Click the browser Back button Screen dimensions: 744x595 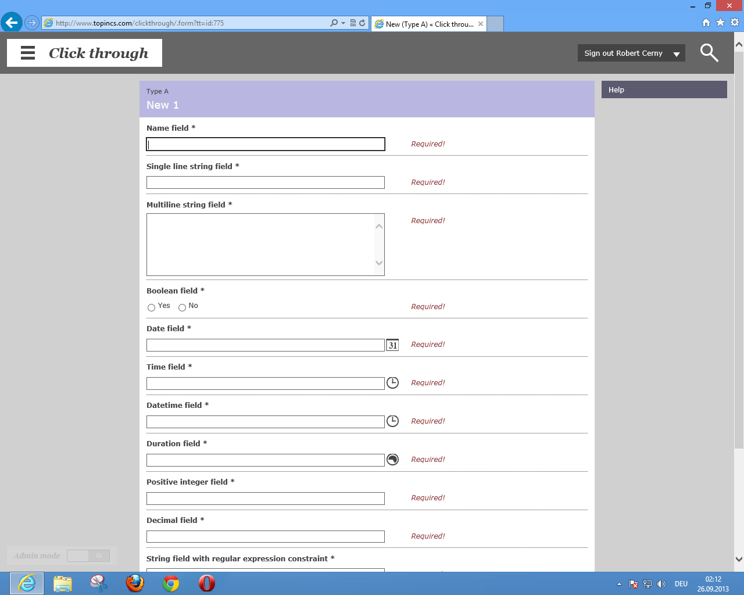12,23
